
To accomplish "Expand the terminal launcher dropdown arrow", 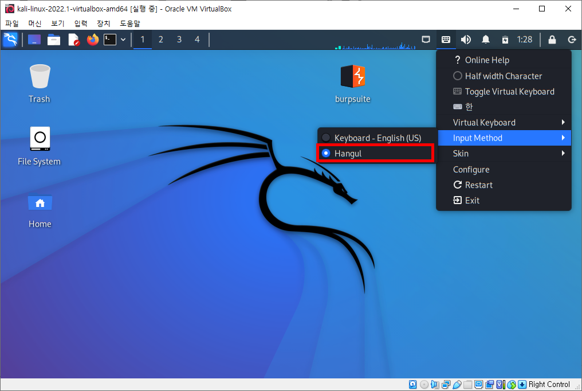I will tap(123, 40).
